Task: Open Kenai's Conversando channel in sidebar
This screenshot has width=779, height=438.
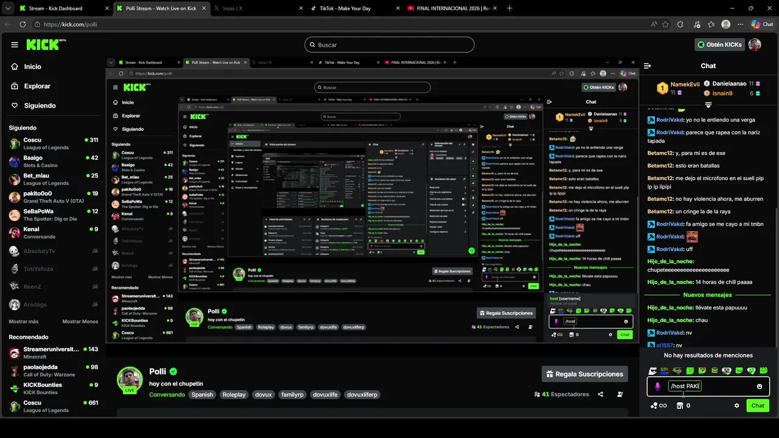Action: [54, 233]
